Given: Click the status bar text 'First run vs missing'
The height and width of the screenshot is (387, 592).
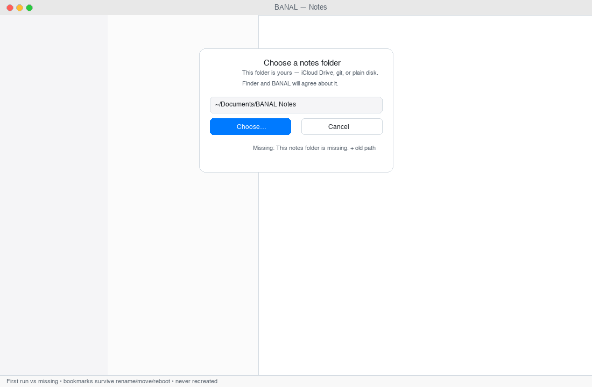Looking at the screenshot, I should point(32,381).
